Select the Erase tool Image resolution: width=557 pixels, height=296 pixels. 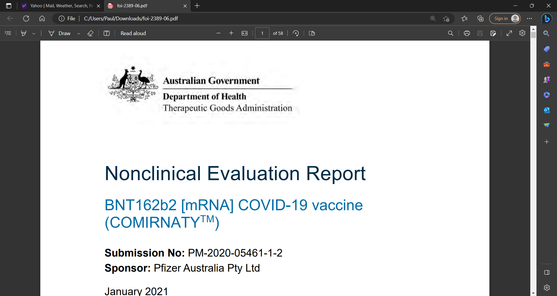click(90, 33)
